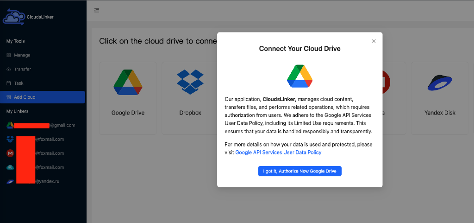Go to the Task page

(43, 83)
